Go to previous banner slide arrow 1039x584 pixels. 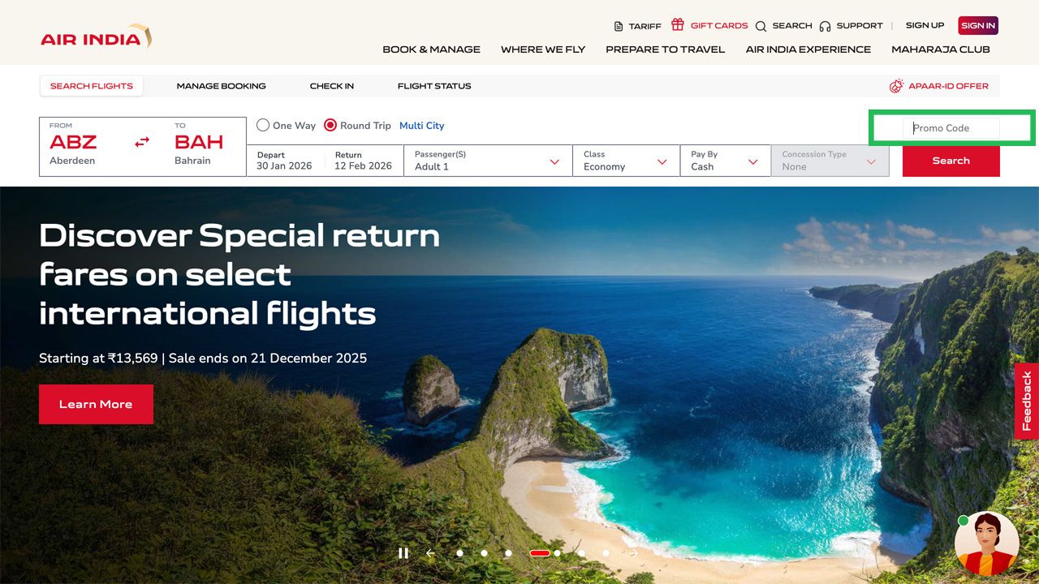430,553
